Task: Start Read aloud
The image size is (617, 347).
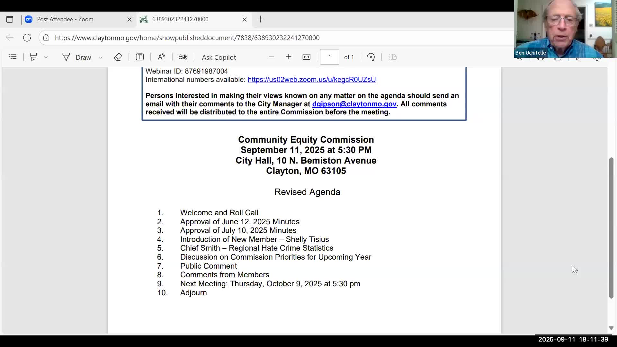Action: [x=161, y=57]
